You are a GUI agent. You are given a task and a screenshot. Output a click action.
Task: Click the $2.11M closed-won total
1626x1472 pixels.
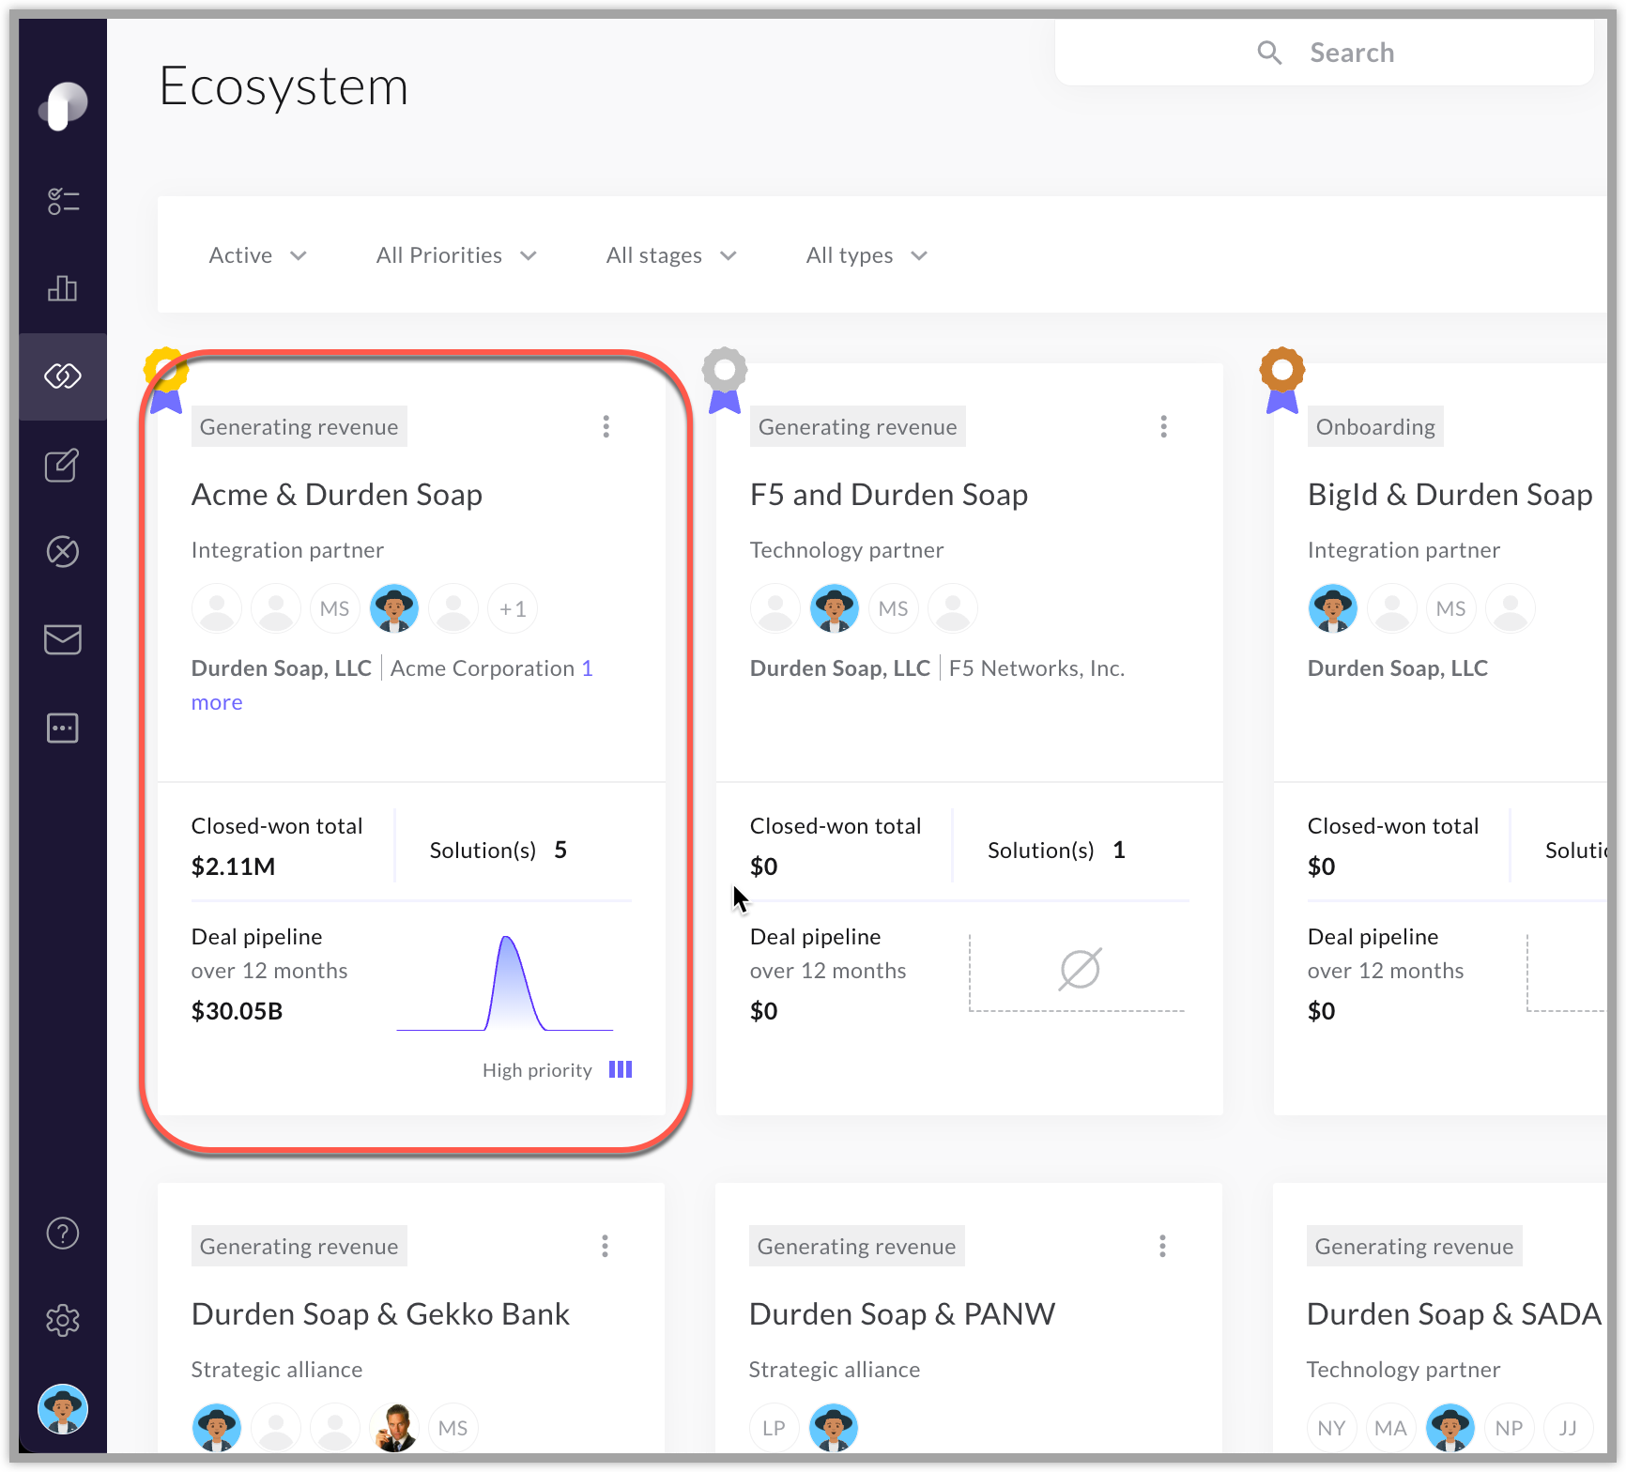coord(233,866)
